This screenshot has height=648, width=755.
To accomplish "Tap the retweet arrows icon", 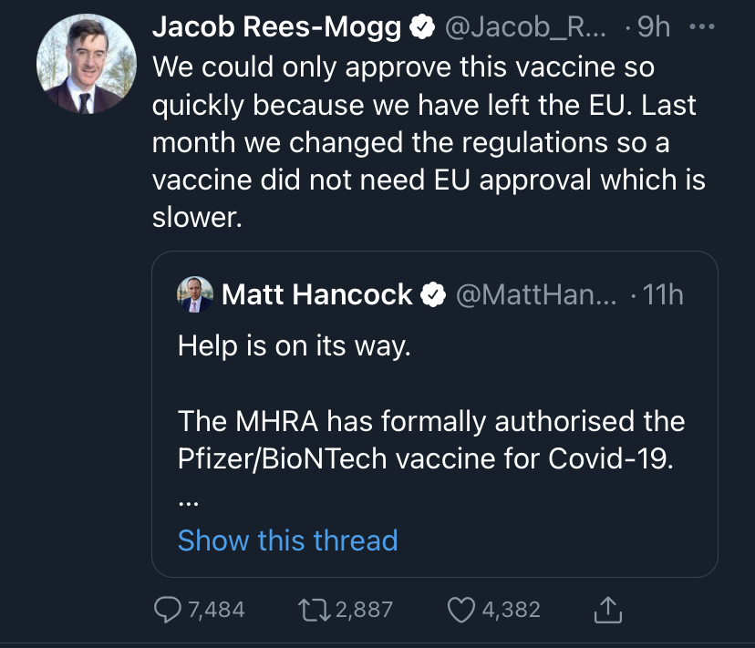I will click(316, 610).
